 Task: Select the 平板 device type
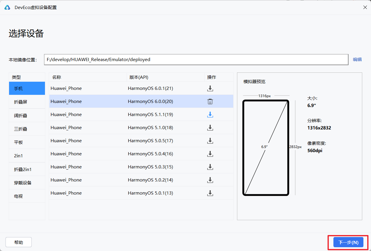(27, 142)
